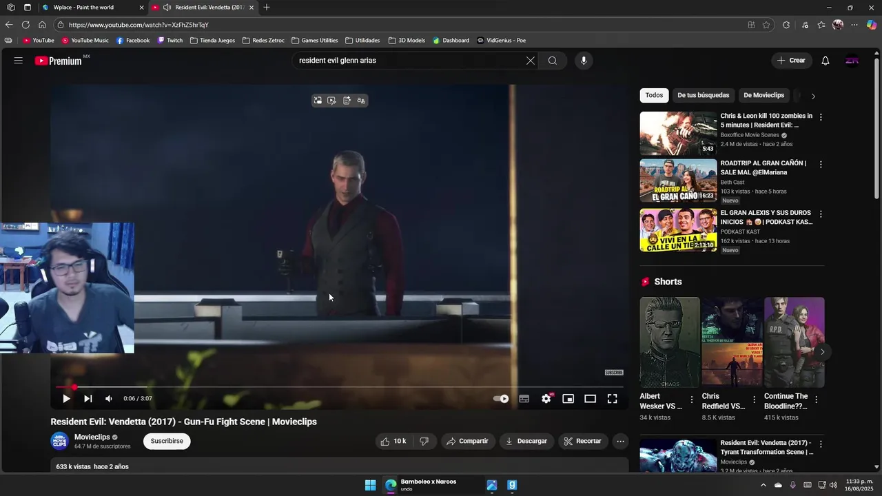Seek on the video progress bar

(x=339, y=387)
